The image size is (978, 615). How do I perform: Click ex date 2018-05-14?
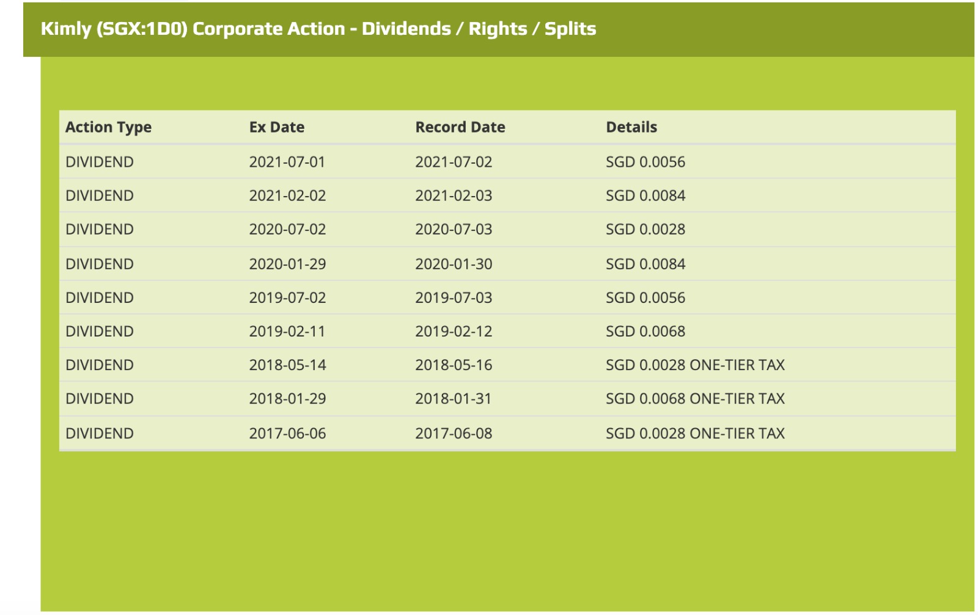(x=287, y=365)
